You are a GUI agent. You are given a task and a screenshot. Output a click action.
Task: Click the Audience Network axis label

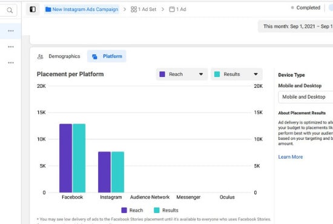click(x=150, y=197)
